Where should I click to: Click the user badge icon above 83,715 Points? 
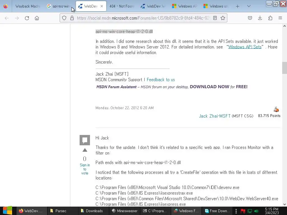(x=276, y=109)
